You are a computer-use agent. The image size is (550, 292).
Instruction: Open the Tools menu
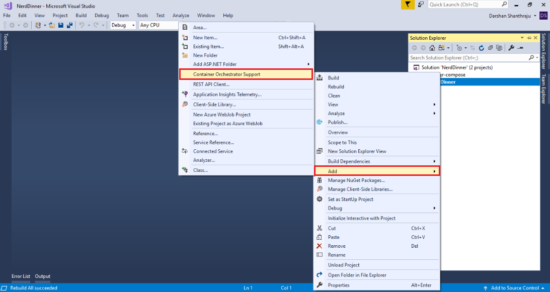pyautogui.click(x=142, y=16)
